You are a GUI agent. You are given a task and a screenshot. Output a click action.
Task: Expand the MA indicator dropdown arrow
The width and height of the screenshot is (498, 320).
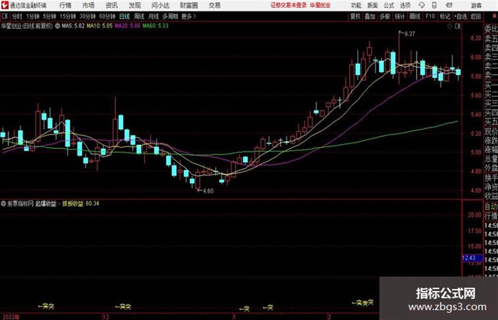coord(57,26)
